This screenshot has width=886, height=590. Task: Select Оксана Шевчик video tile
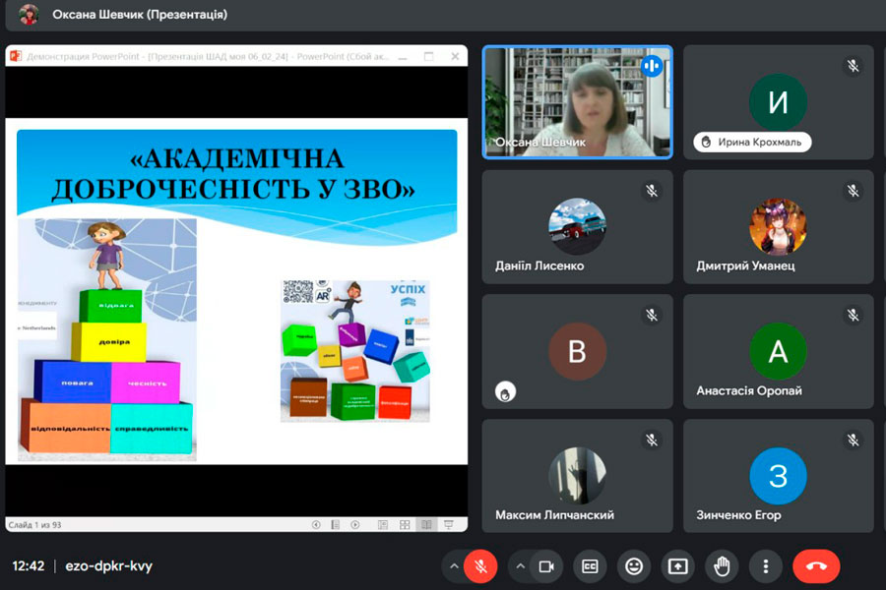click(578, 102)
